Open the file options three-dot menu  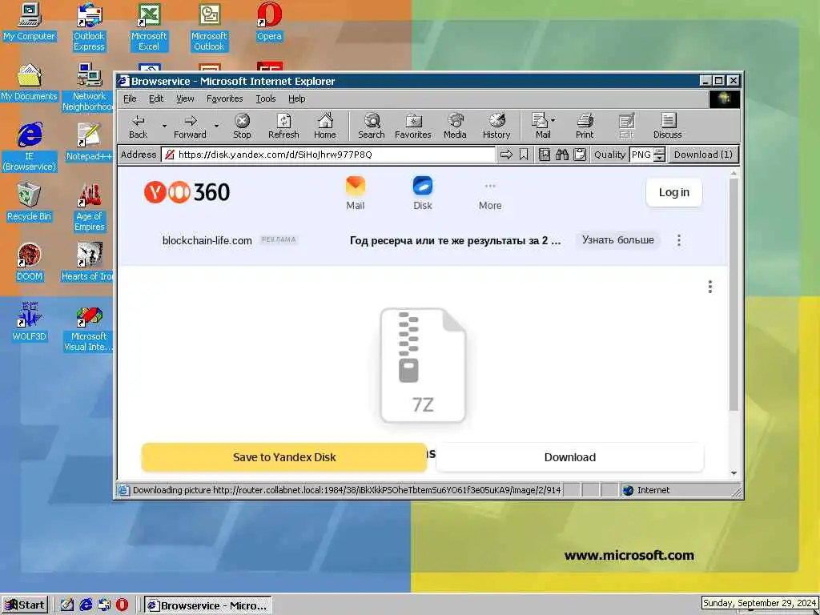[x=709, y=287]
